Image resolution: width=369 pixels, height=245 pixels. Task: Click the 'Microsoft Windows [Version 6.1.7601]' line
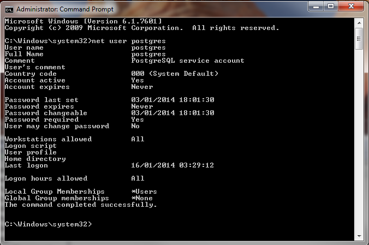pos(83,21)
